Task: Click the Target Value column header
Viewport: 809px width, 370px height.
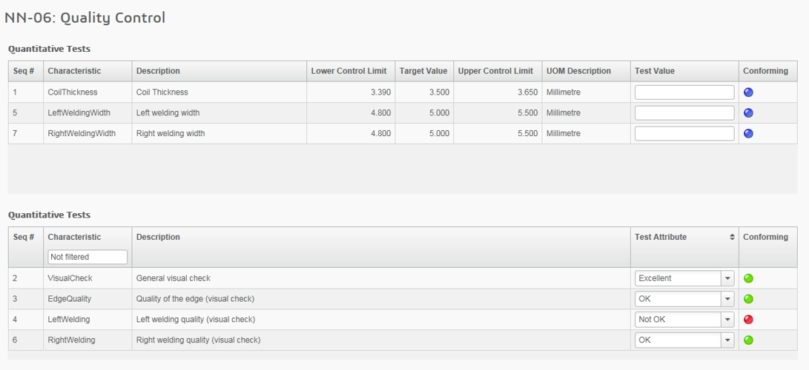Action: click(423, 71)
